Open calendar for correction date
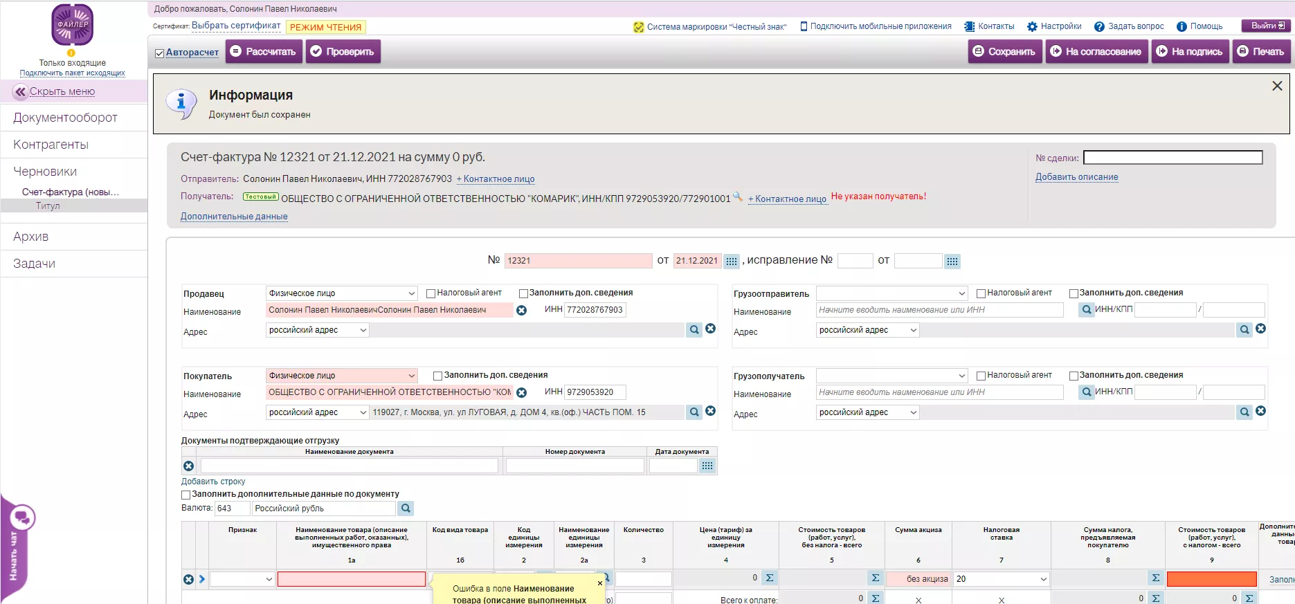The width and height of the screenshot is (1295, 604). [952, 261]
